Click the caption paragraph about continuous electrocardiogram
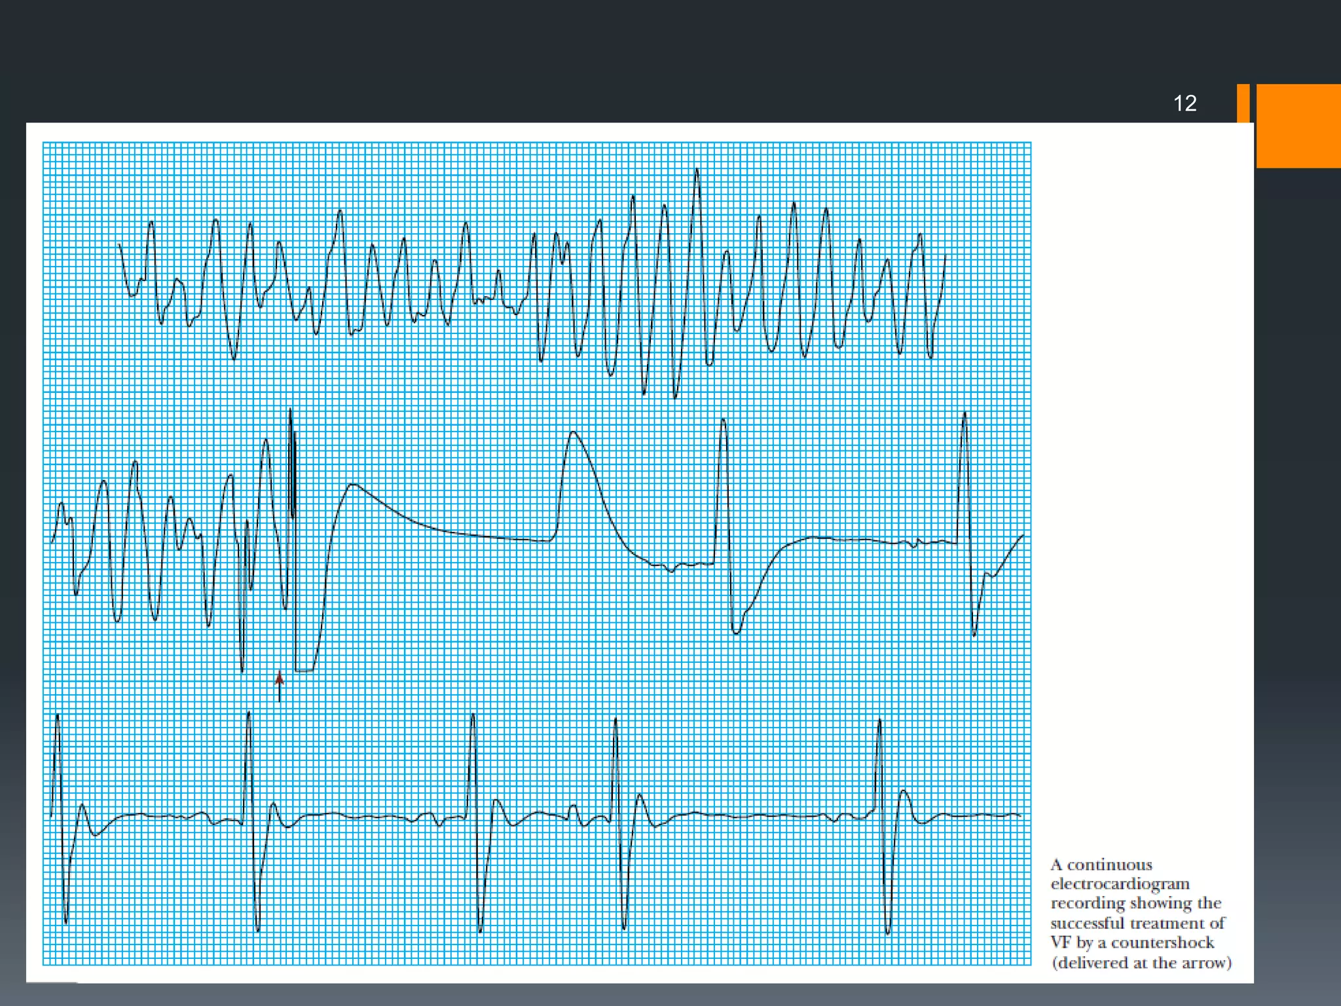The image size is (1341, 1006). 1140,913
